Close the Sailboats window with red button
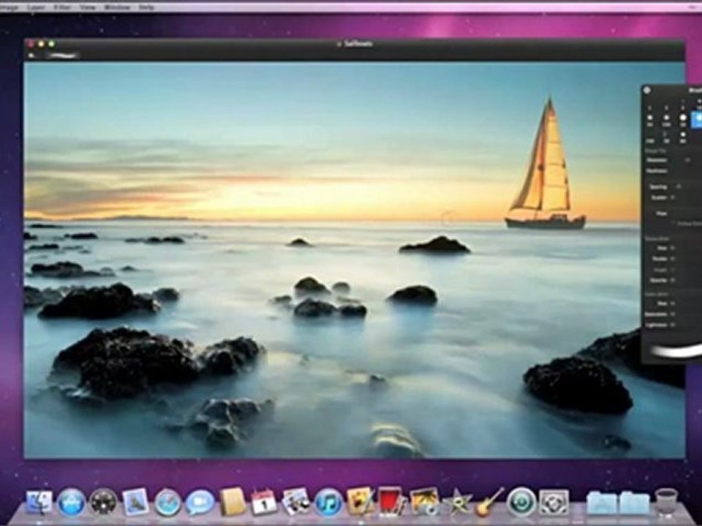This screenshot has height=526, width=702. [31, 44]
